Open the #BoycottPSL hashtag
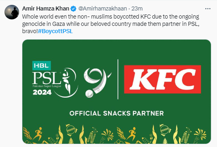 (55, 31)
